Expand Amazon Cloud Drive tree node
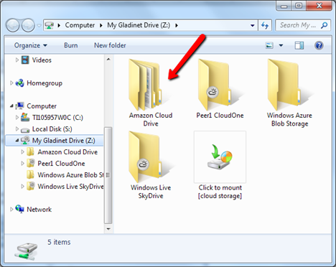336x267 pixels. pyautogui.click(x=22, y=151)
